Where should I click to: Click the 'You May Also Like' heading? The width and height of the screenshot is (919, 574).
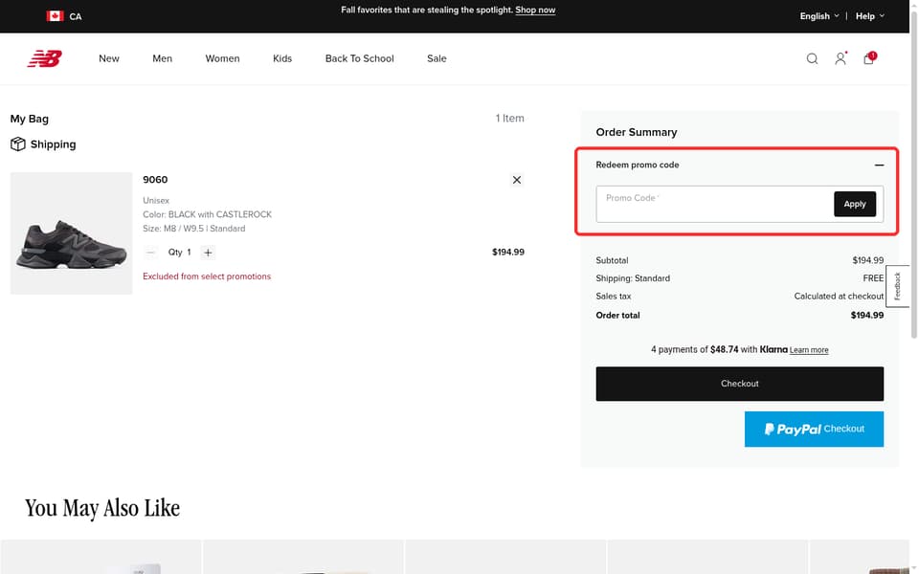pos(102,508)
